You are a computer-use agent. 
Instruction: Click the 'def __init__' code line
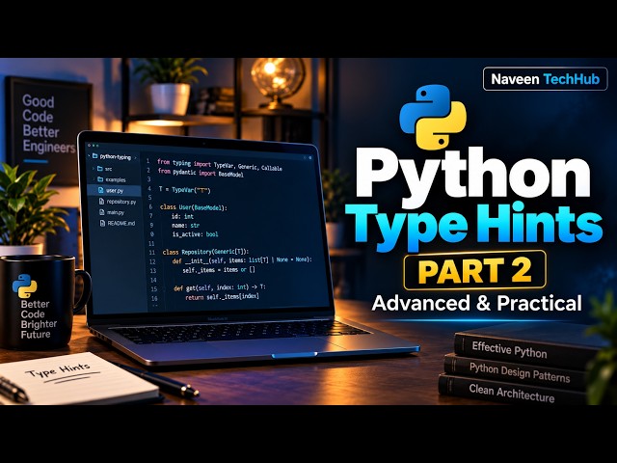(242, 260)
